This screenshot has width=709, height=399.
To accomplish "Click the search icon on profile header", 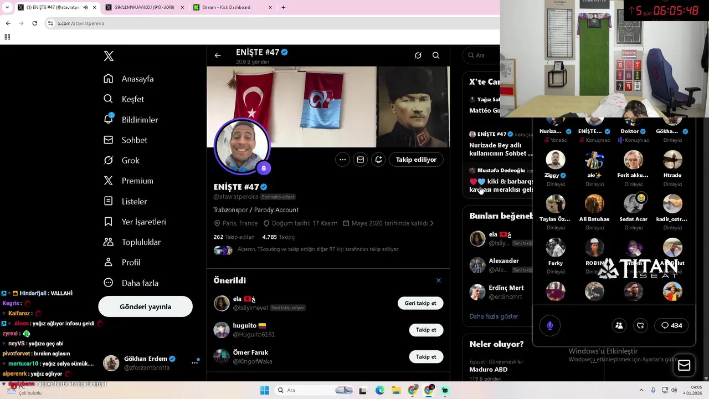I will tap(436, 55).
